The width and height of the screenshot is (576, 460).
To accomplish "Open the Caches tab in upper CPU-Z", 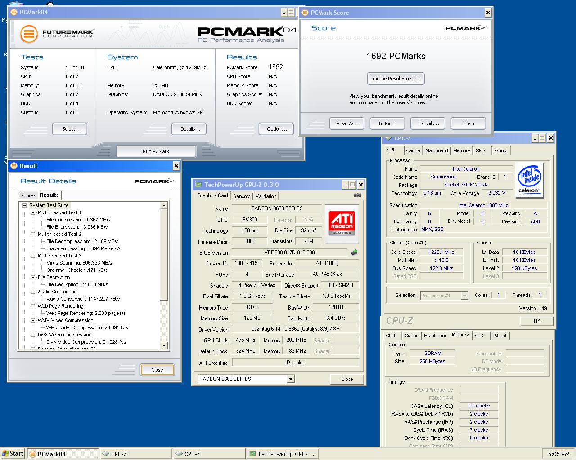I will point(413,150).
